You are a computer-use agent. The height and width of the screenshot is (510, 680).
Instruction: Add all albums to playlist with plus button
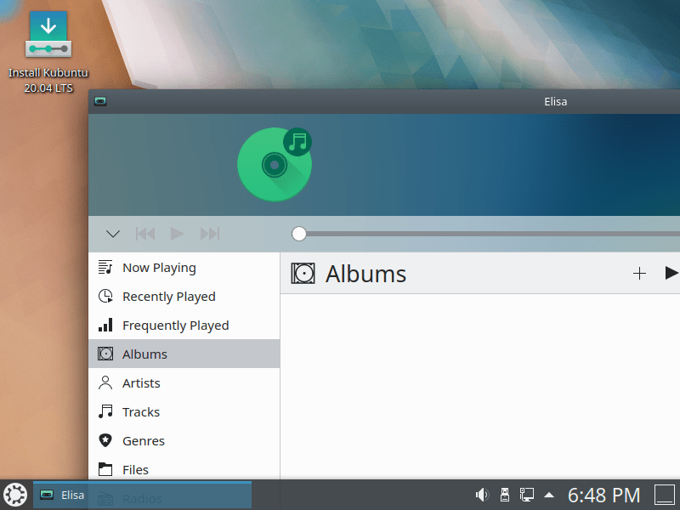(x=639, y=274)
